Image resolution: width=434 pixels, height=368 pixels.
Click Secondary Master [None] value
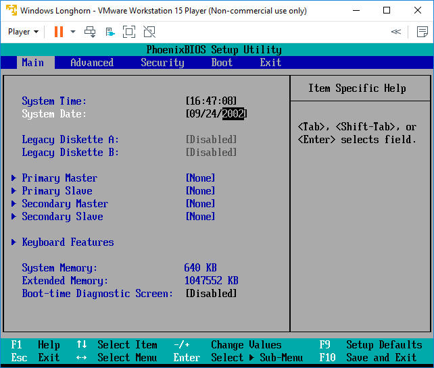[200, 203]
